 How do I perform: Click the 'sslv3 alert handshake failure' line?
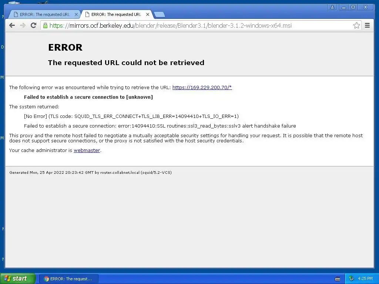point(160,126)
